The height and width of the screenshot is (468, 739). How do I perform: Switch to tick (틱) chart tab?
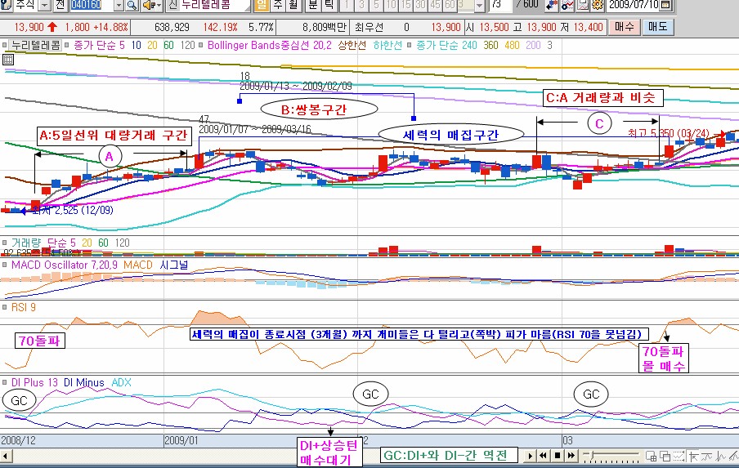point(329,6)
